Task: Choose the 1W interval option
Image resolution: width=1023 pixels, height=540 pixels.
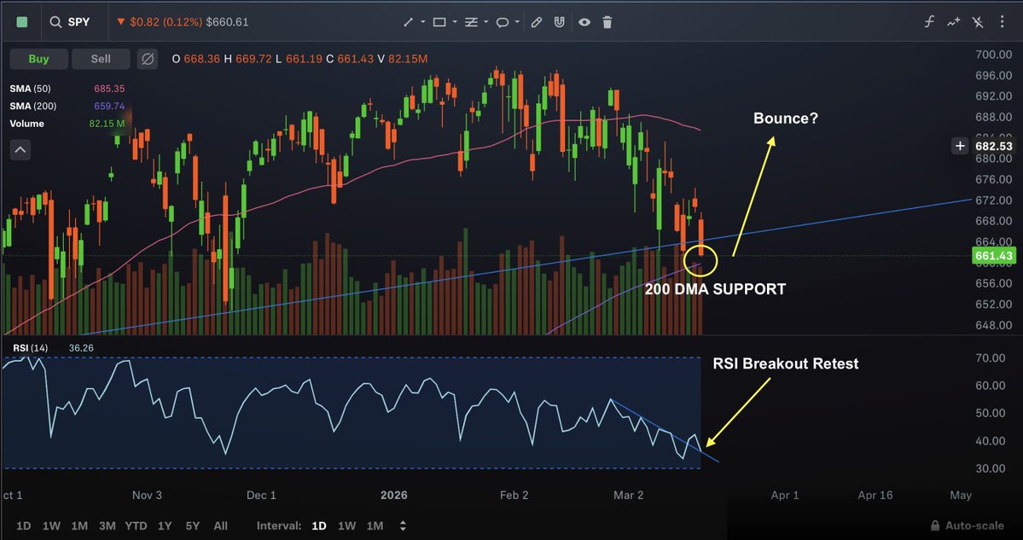Action: click(x=347, y=525)
